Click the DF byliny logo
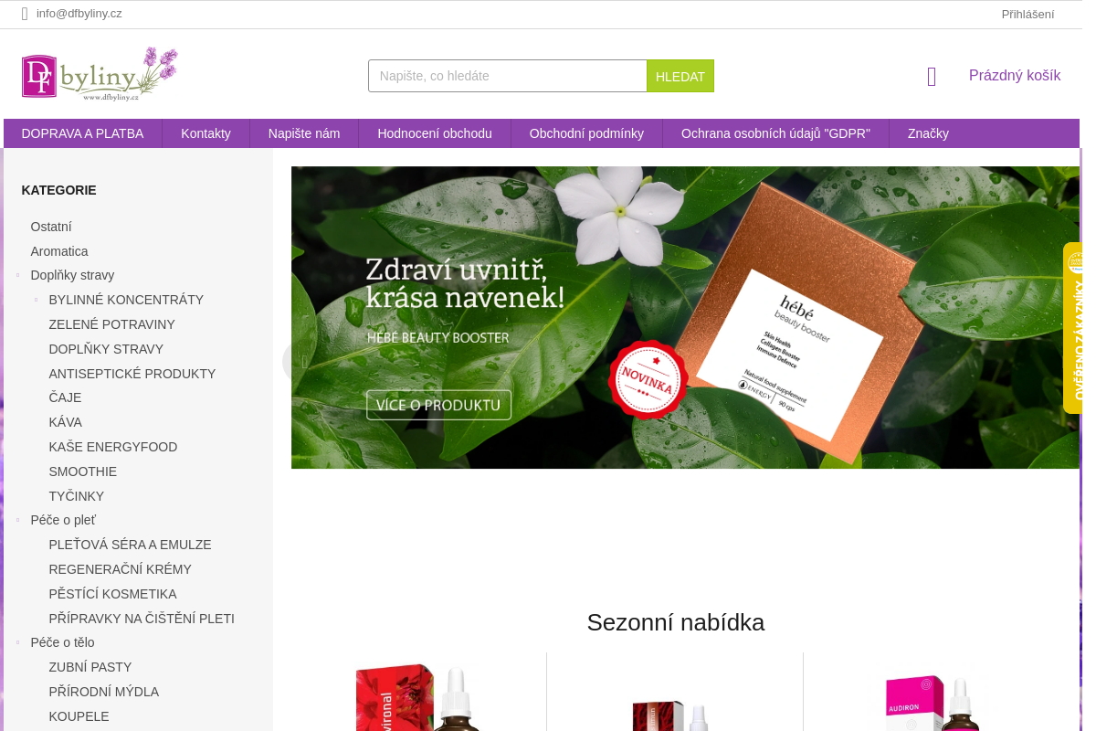 (100, 73)
